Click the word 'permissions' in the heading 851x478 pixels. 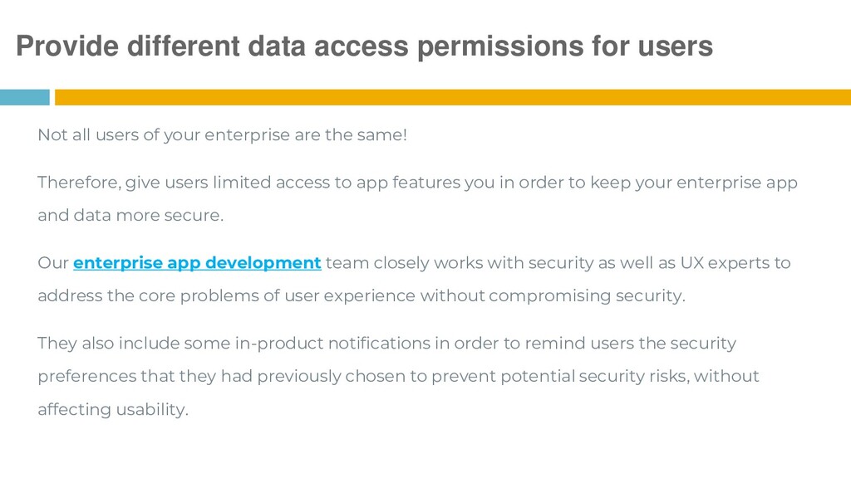500,47
